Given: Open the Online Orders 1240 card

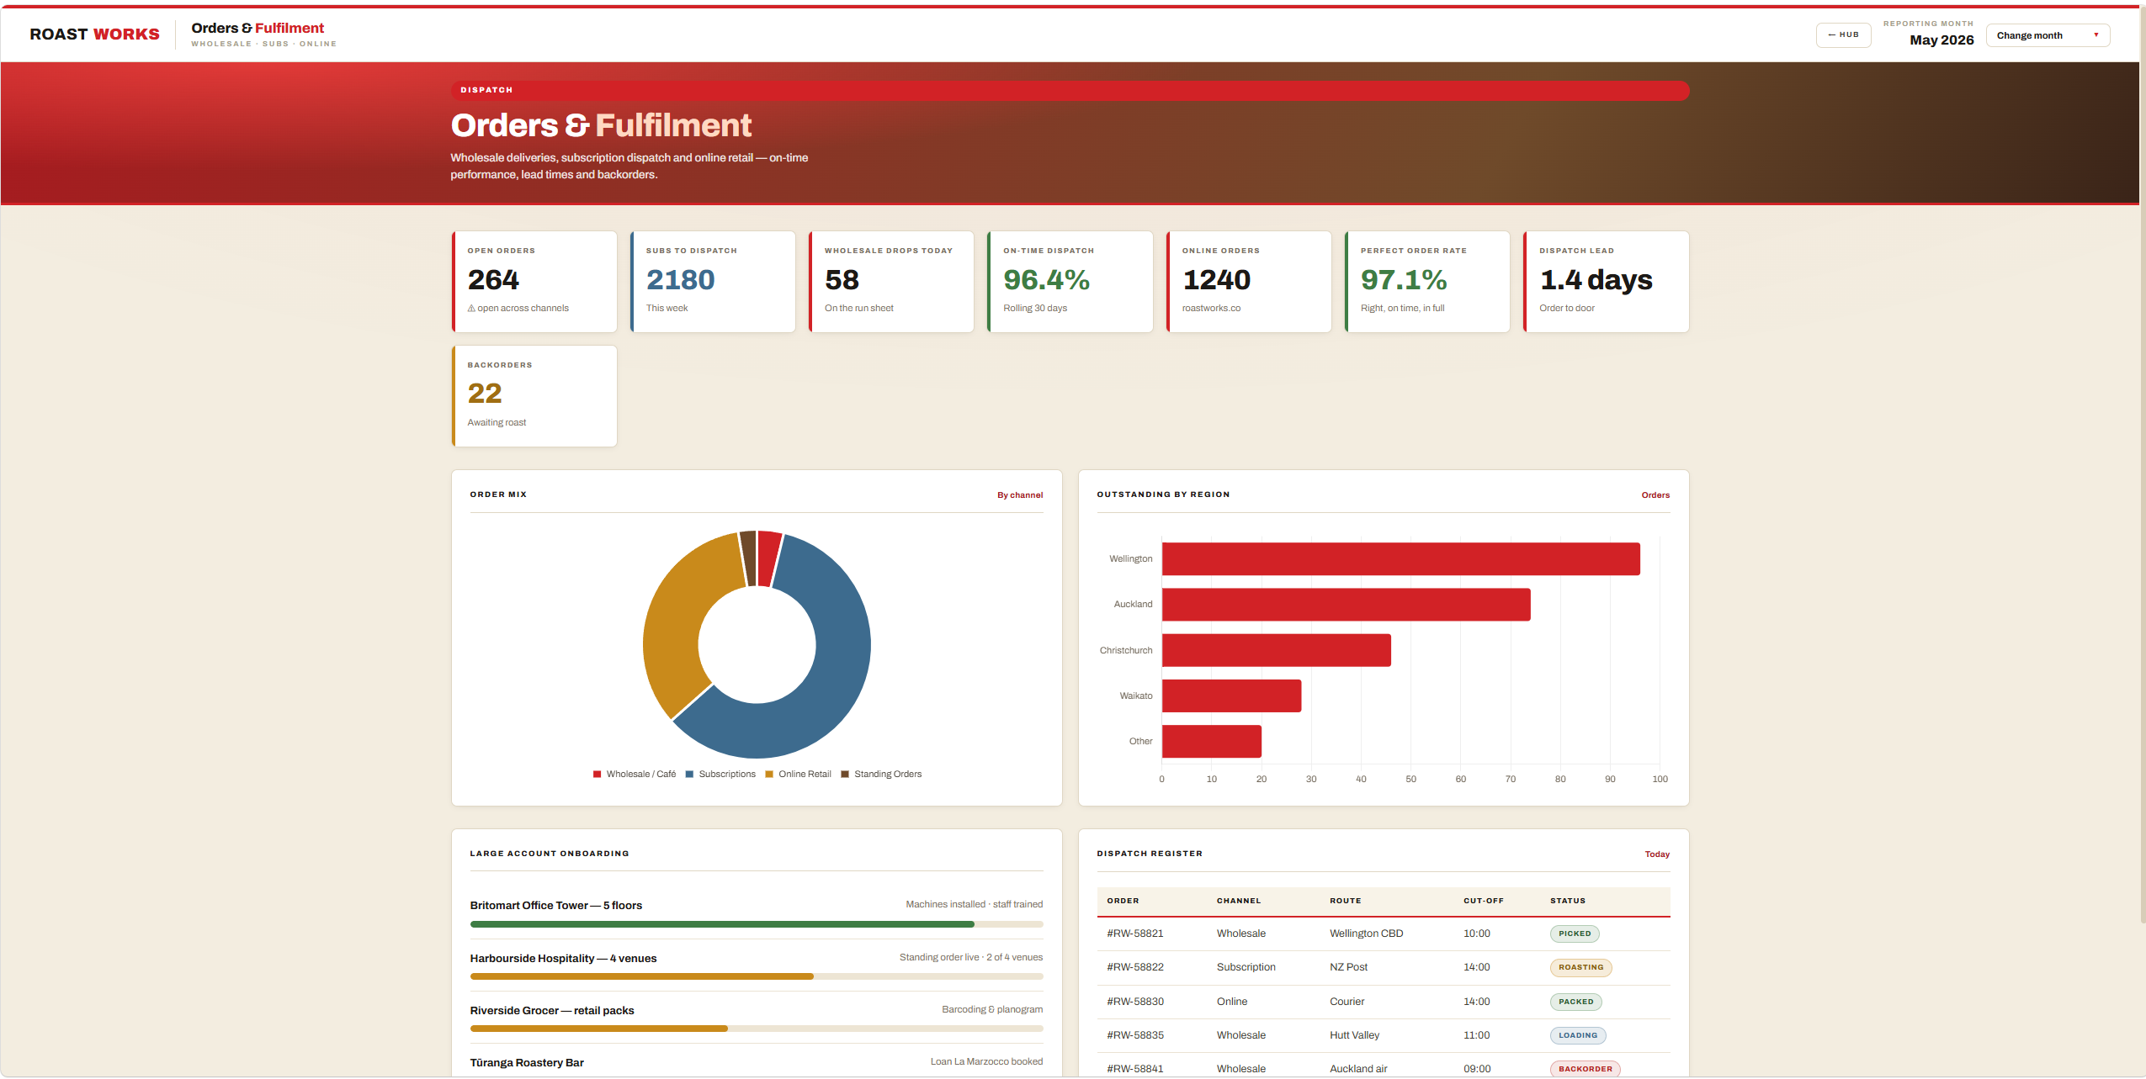Looking at the screenshot, I should point(1249,282).
